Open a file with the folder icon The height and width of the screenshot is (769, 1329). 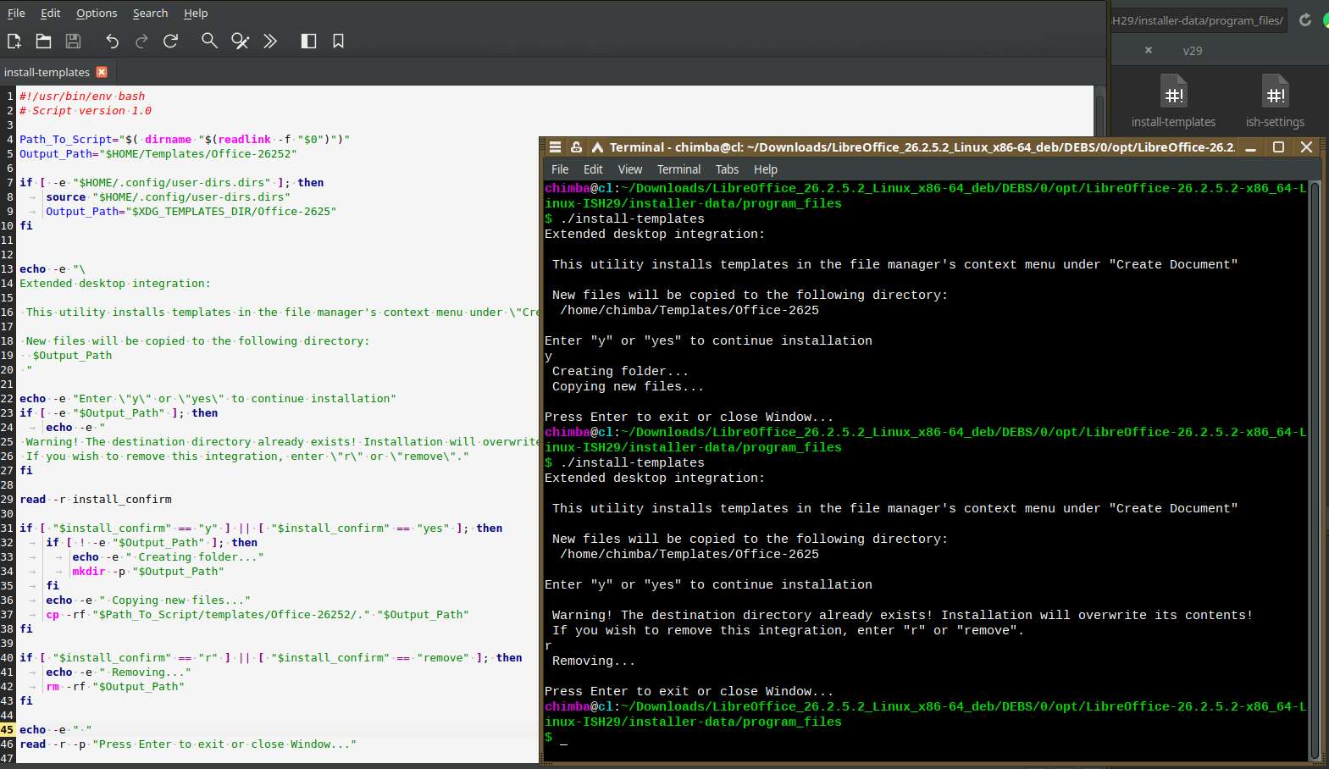point(44,41)
